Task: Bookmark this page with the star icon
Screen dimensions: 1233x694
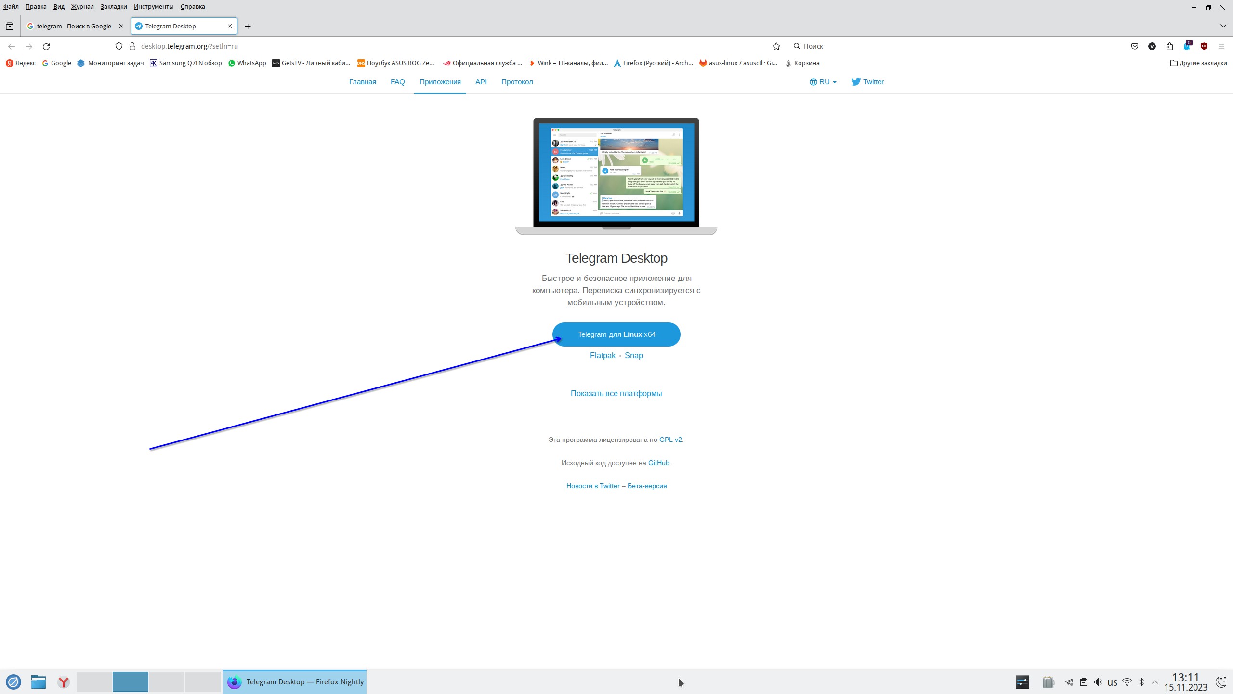Action: point(776,46)
